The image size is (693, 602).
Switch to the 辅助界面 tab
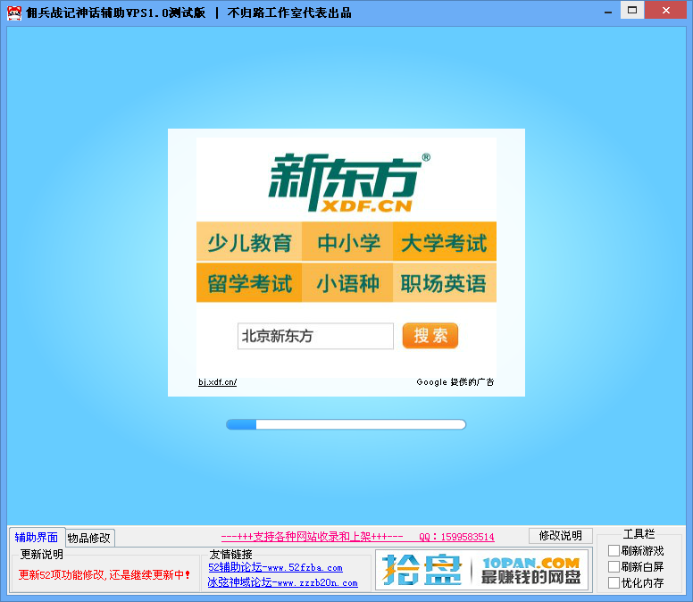click(37, 538)
